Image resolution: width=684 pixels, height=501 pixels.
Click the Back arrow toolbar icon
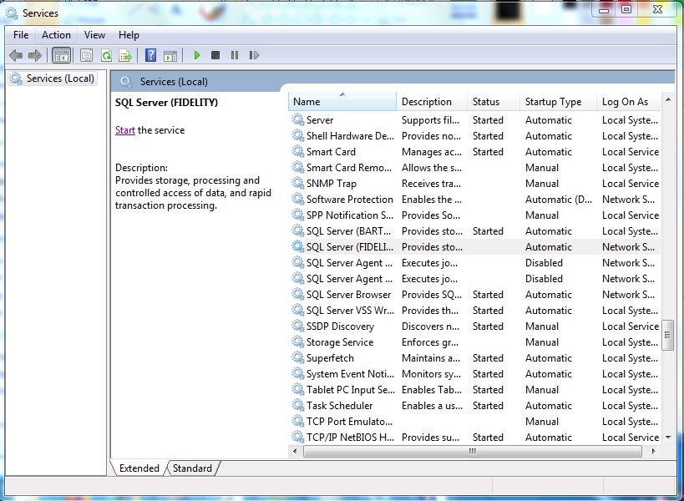(16, 55)
